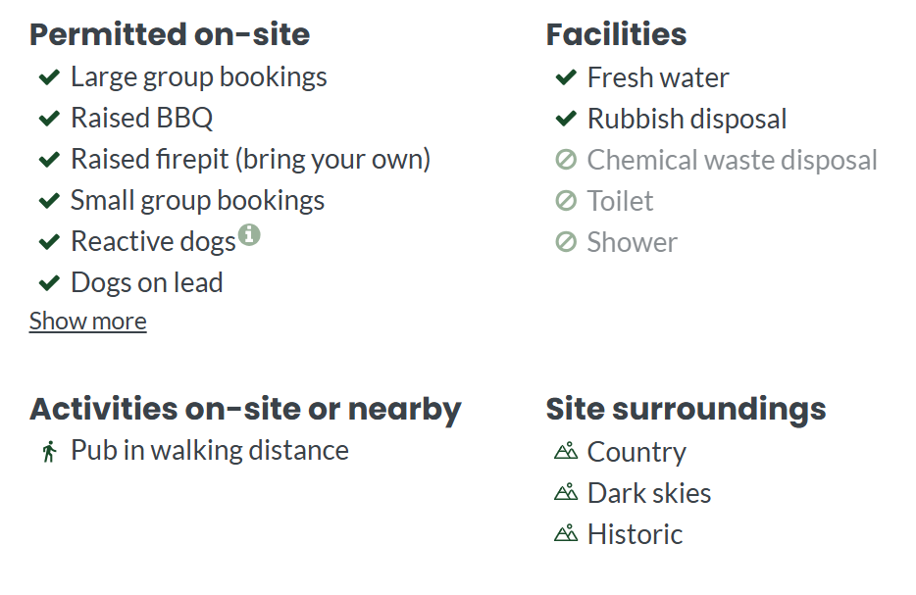The width and height of the screenshot is (916, 595).
Task: Click the Raised firepit (bring your own) item
Action: 251,160
